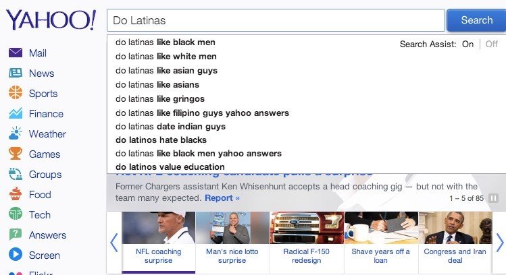Open the Groups link
Screen dimensions: 506x275
pyautogui.click(x=45, y=175)
